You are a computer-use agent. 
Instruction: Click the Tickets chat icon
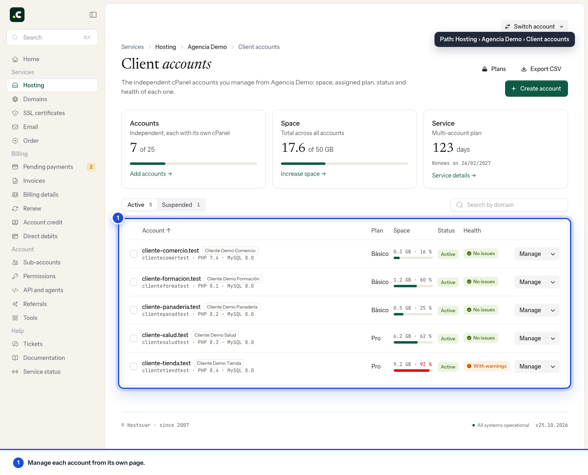15,344
